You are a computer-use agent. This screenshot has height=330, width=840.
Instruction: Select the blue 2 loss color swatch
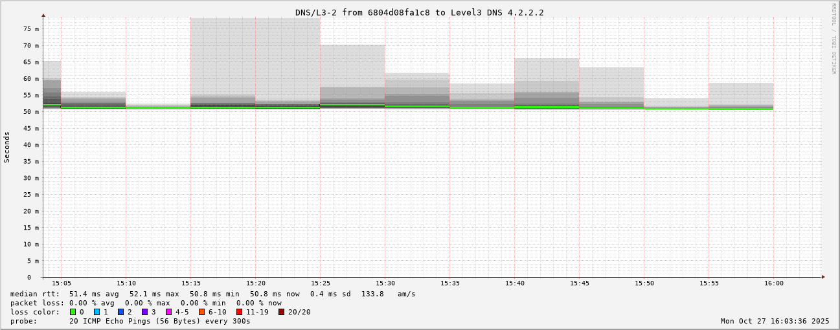point(121,312)
